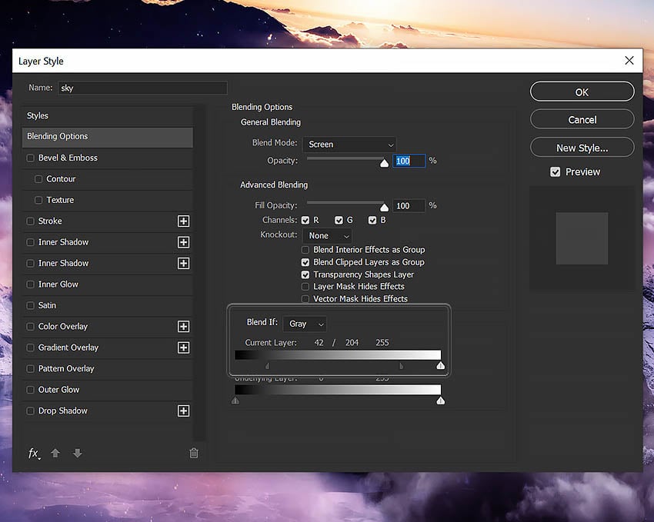Screen dimensions: 654x522
Task: Add a second Drop Shadow effect
Action: 183,410
